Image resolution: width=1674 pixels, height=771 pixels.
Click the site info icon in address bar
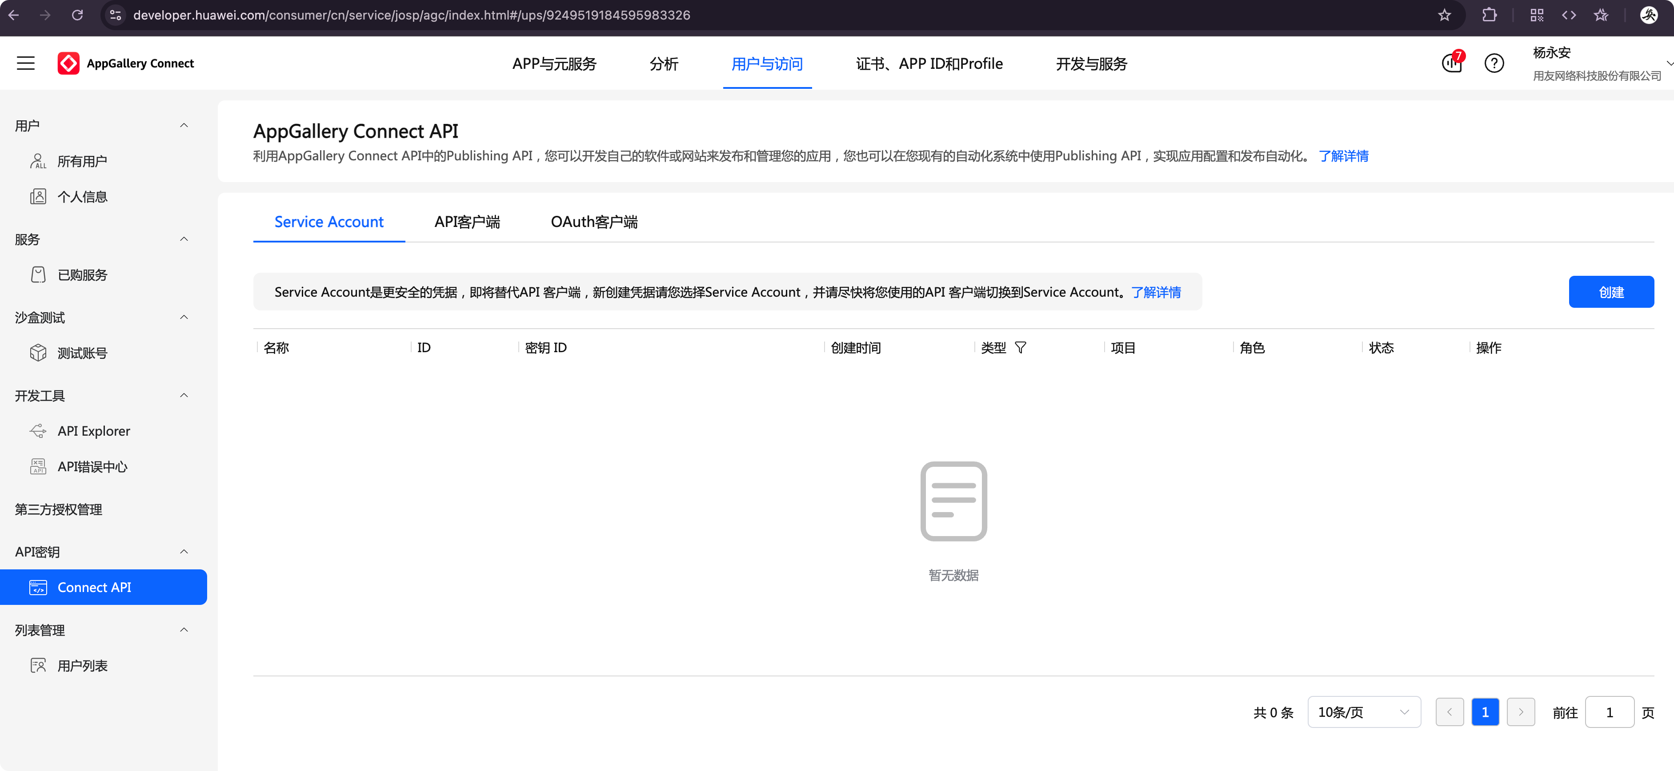click(116, 15)
